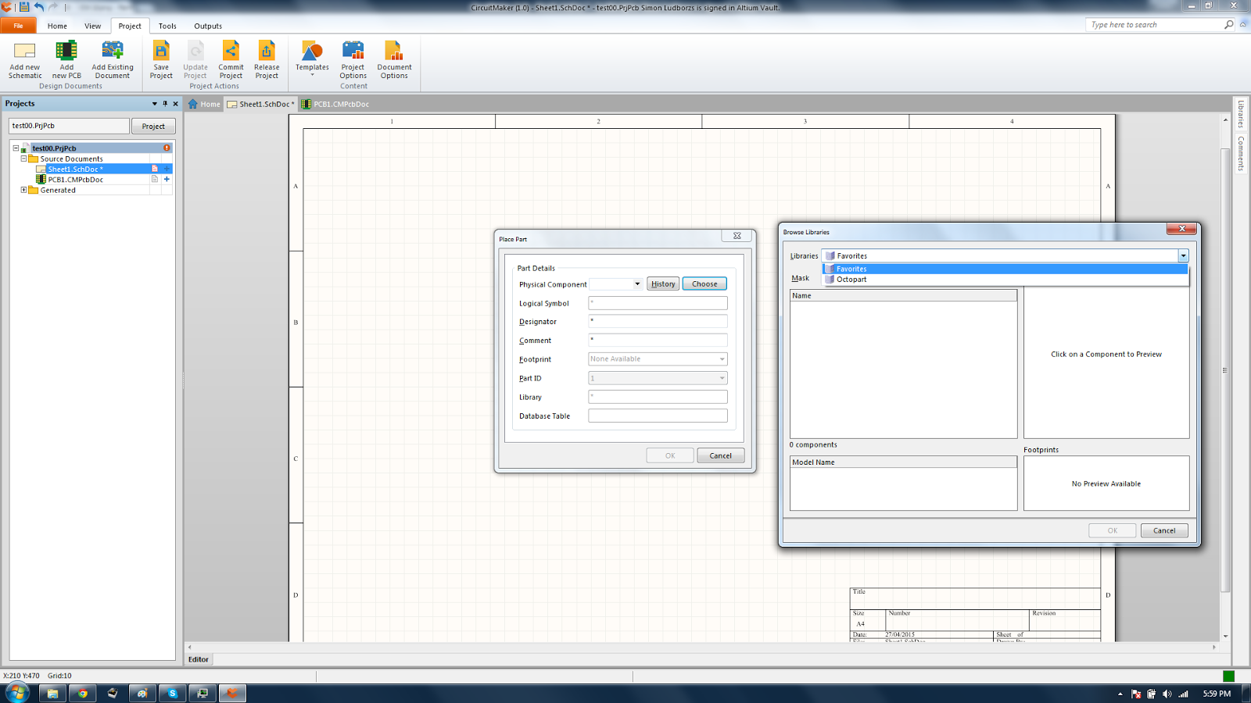
Task: Switch to the Tools ribbon tab
Action: pos(167,26)
